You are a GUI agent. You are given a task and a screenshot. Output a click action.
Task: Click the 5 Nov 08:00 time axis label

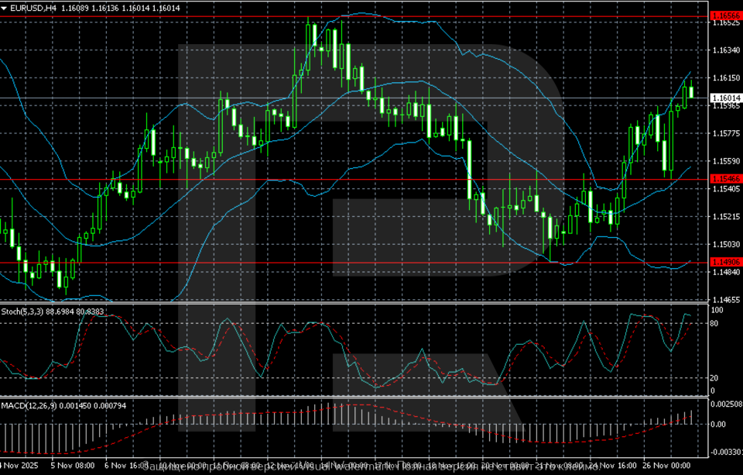[73, 466]
